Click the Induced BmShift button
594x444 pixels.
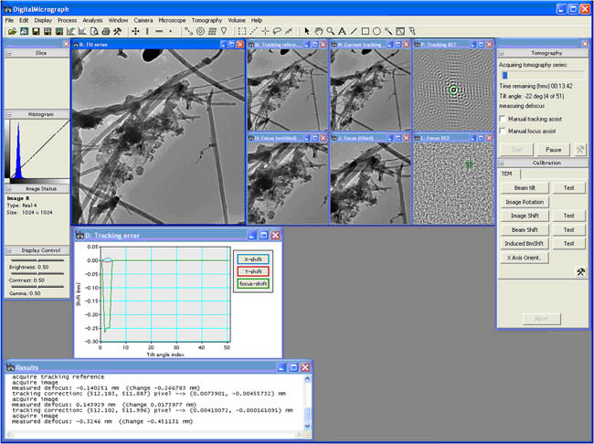pyautogui.click(x=525, y=244)
